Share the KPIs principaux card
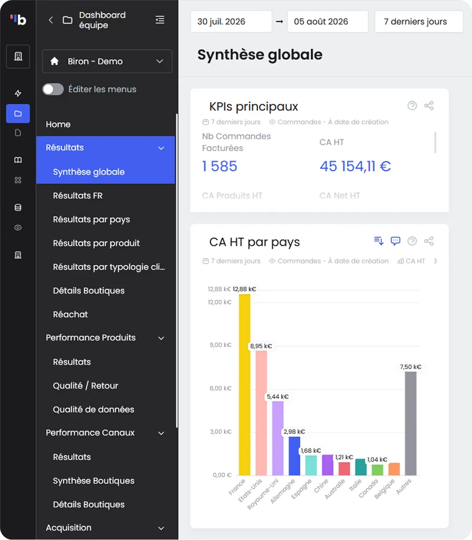The image size is (472, 540). 429,105
